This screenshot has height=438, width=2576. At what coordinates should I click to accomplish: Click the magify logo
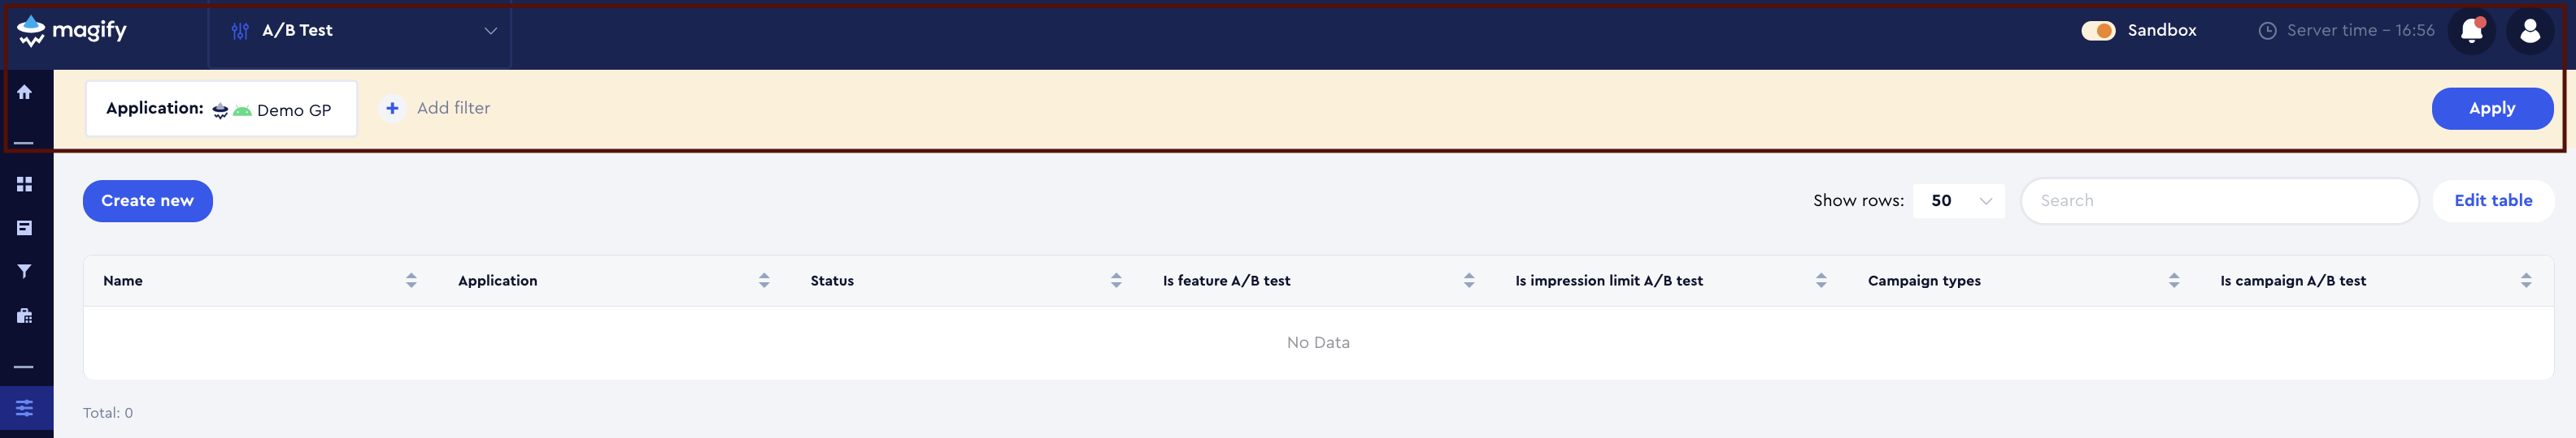[x=73, y=31]
